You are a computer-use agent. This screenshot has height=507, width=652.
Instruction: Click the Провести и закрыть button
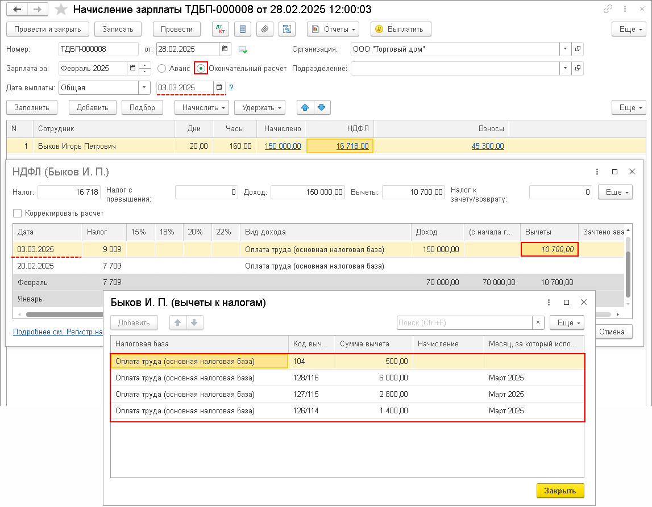point(47,29)
